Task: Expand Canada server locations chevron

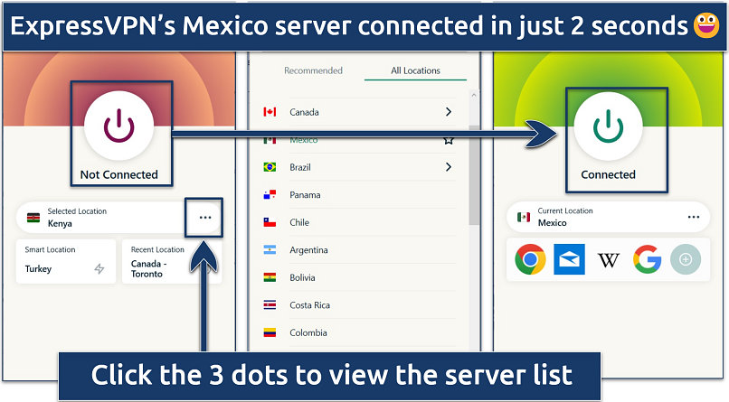Action: tap(449, 112)
